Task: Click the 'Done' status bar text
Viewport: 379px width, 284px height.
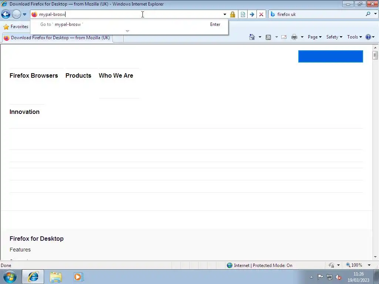Action: tap(6, 266)
